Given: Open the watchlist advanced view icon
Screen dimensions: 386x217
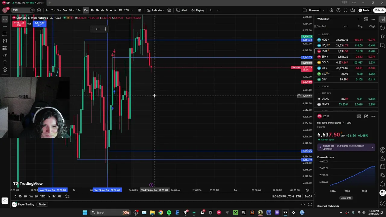Looking at the screenshot, I should (366, 19).
